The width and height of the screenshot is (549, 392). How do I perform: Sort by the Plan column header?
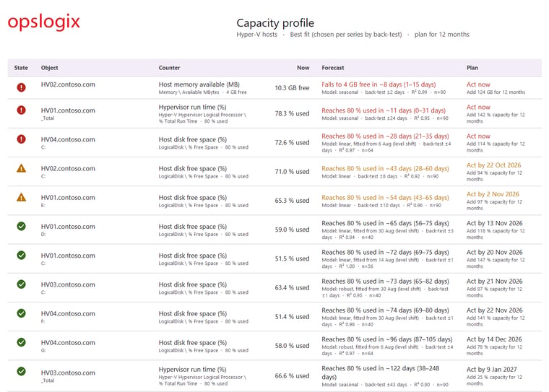[x=472, y=68]
